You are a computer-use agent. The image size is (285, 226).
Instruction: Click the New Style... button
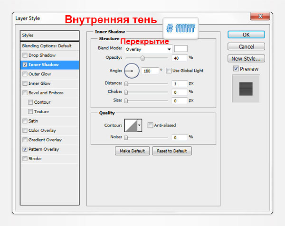tap(246, 59)
